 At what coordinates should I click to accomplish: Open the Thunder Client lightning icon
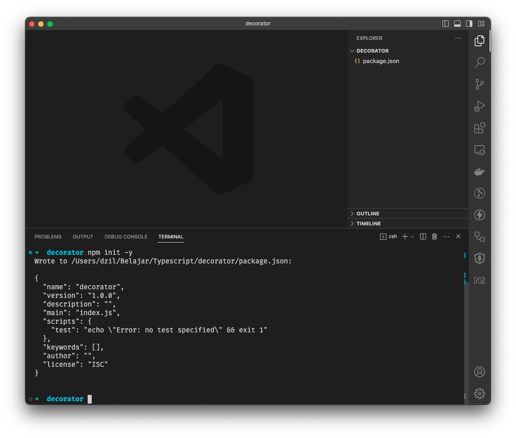[480, 215]
